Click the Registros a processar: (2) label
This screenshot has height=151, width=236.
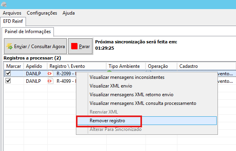pyautogui.click(x=32, y=58)
